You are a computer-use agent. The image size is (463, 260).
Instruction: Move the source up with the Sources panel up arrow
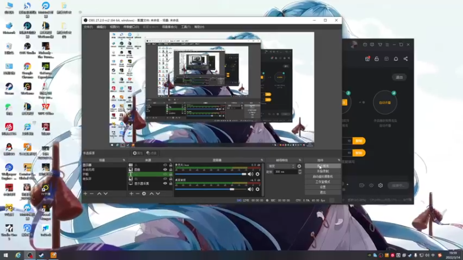pyautogui.click(x=152, y=194)
